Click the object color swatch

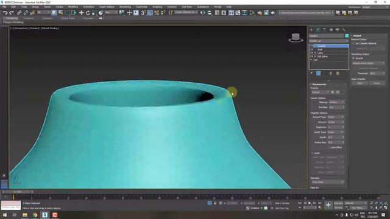click(347, 36)
